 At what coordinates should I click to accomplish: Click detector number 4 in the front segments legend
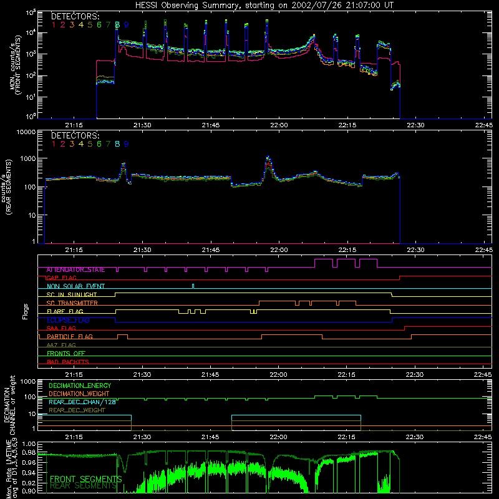[x=81, y=25]
